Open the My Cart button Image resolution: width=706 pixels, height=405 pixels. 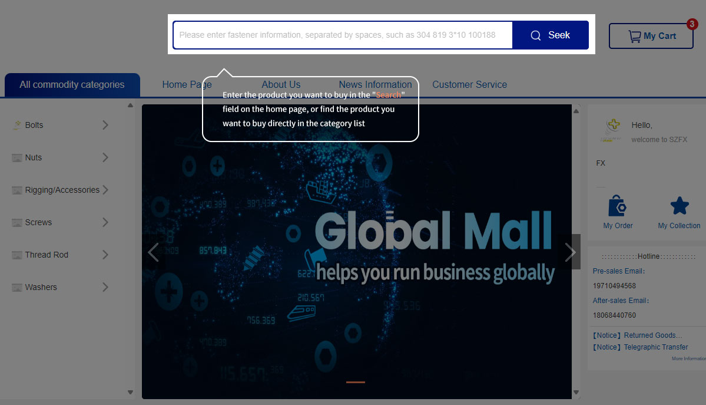tap(651, 36)
